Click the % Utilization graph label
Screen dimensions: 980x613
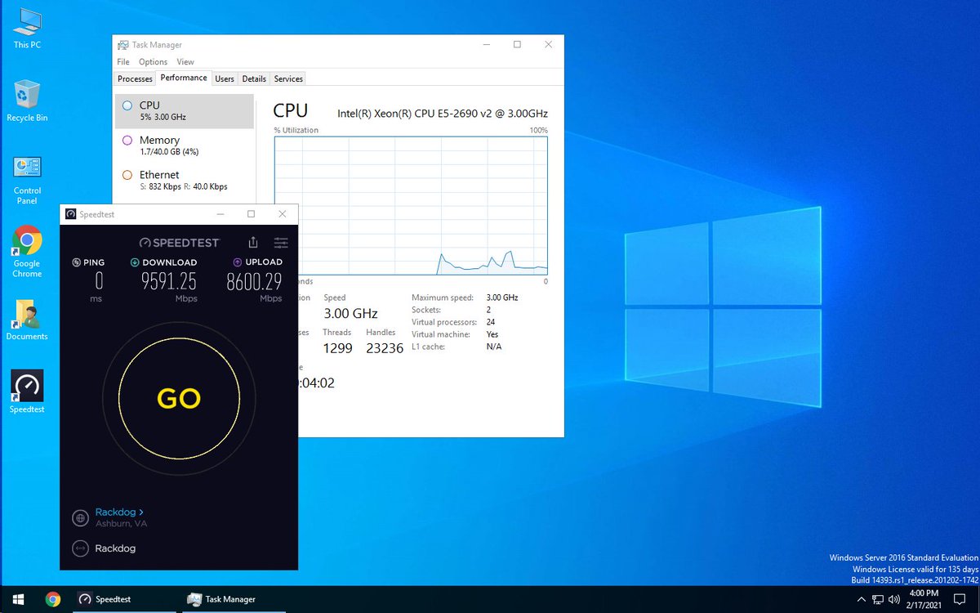(x=296, y=130)
